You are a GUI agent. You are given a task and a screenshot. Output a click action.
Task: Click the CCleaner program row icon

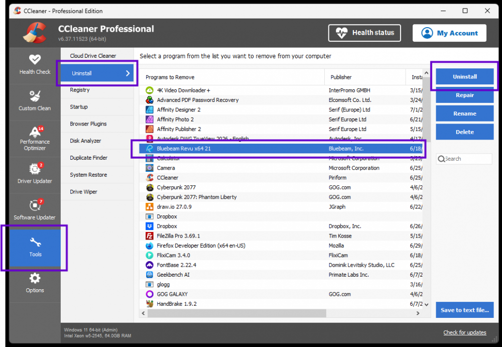150,177
